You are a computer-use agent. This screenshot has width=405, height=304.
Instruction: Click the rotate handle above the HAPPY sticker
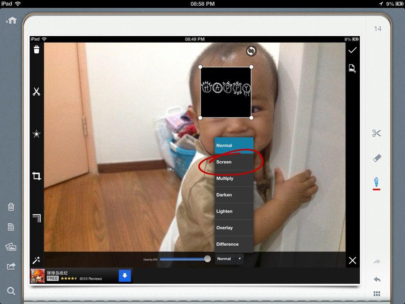[x=251, y=51]
